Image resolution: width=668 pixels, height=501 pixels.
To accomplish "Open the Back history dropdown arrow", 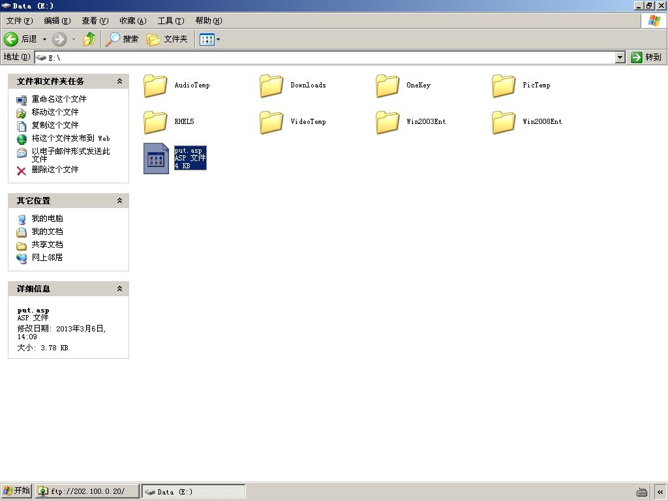I will click(x=44, y=39).
